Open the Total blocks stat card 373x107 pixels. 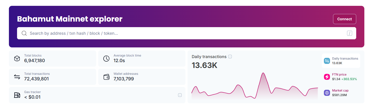click(52, 59)
